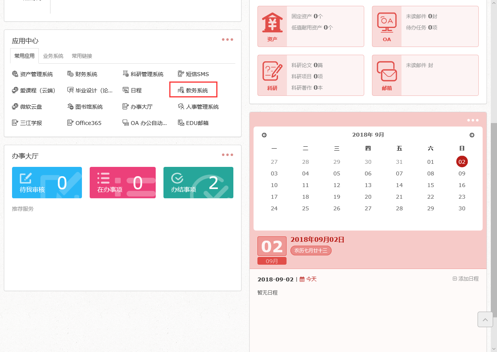The height and width of the screenshot is (352, 497).
Task: Go to next month in the calendar
Action: 472,135
